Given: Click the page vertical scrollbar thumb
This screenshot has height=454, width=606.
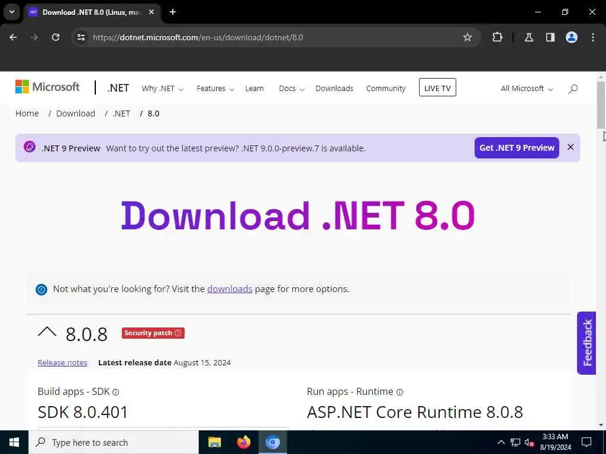Looking at the screenshot, I should click(x=601, y=105).
